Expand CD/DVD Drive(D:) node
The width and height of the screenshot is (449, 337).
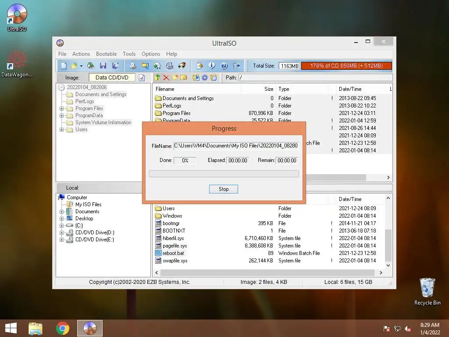pos(61,233)
